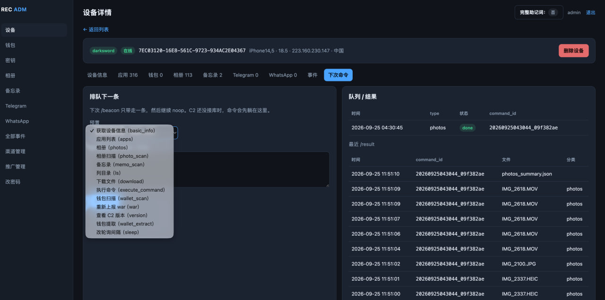This screenshot has height=300, width=605.
Task: Click the photos_summary.json result row
Action: pos(468,174)
